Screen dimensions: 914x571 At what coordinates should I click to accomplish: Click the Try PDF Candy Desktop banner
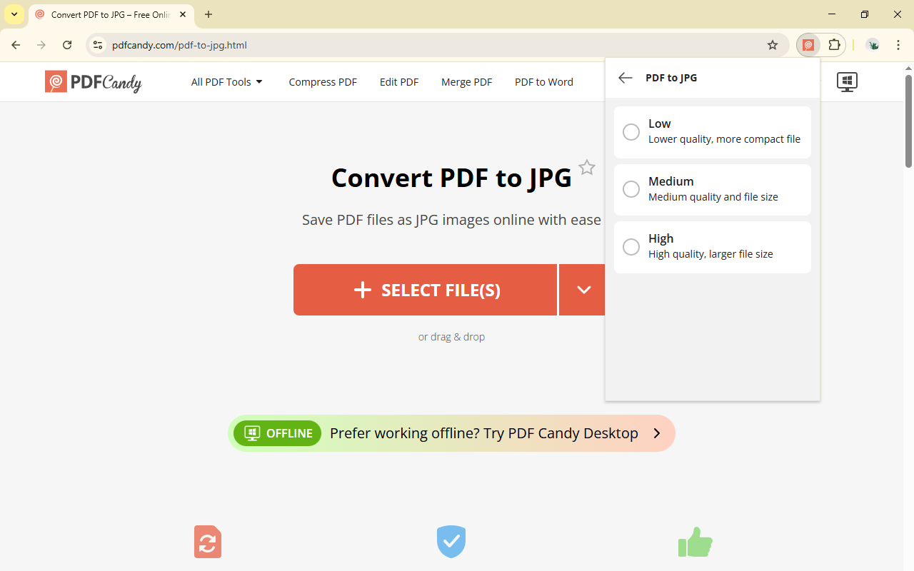pyautogui.click(x=483, y=433)
